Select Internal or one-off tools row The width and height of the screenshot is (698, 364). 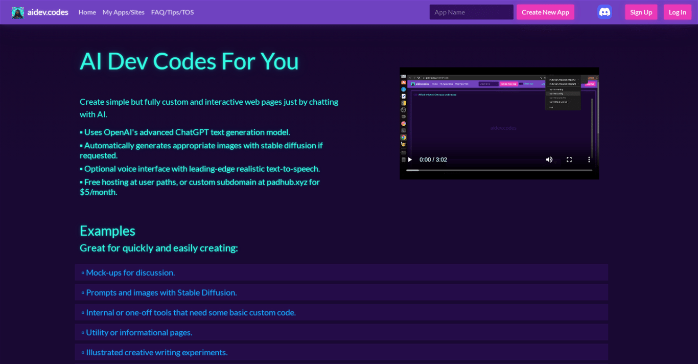[341, 312]
